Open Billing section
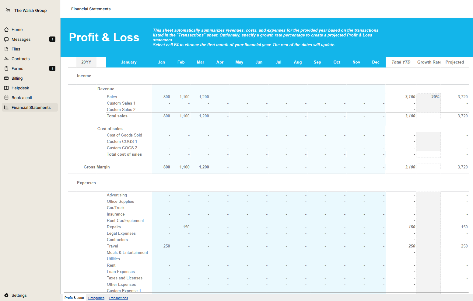473x301 pixels. (x=30, y=78)
